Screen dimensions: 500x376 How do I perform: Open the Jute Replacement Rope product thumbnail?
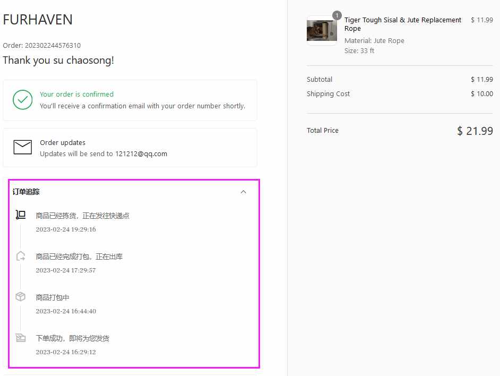322,30
